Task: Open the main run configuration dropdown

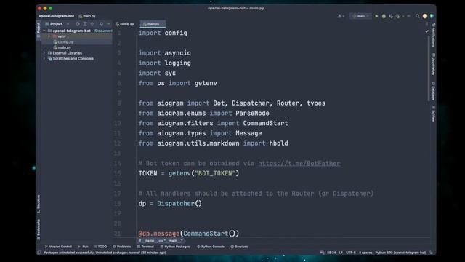Action: (x=360, y=16)
